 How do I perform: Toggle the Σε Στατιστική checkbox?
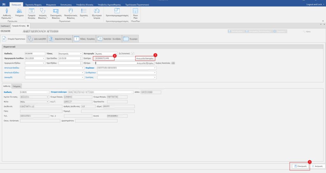(133, 53)
